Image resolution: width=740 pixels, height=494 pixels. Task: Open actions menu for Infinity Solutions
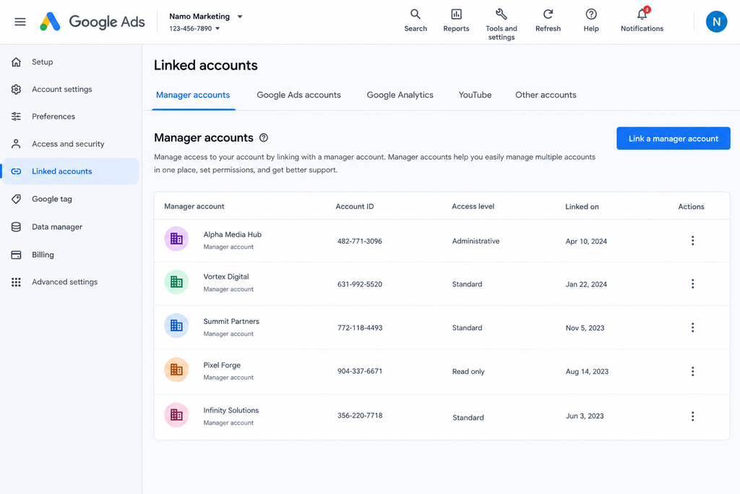692,416
